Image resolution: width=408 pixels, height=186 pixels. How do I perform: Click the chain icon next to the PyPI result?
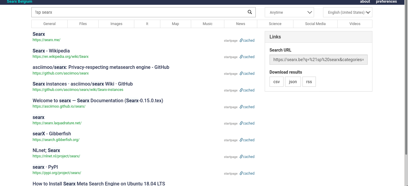[x=241, y=173]
